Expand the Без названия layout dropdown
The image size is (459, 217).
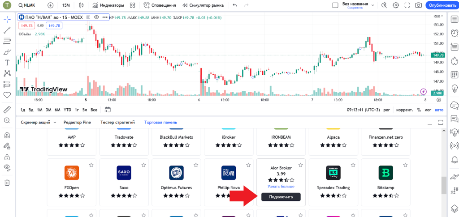373,5
